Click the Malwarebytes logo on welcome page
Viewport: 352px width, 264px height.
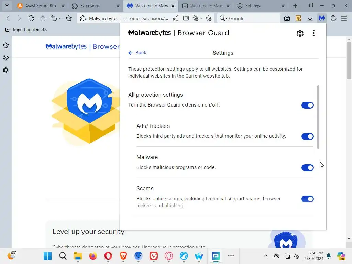pyautogui.click(x=66, y=46)
